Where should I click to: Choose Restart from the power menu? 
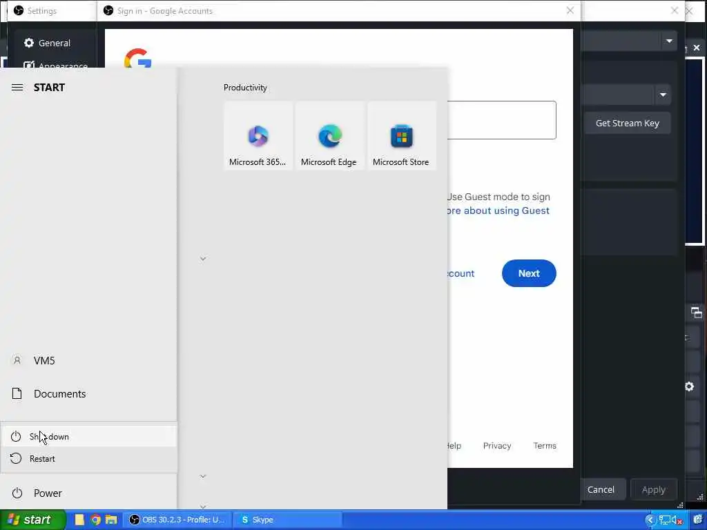[88, 459]
